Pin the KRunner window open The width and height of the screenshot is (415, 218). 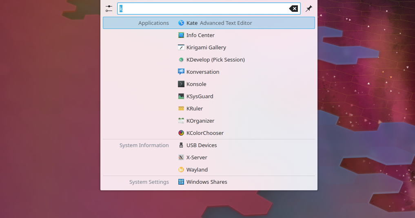[308, 9]
